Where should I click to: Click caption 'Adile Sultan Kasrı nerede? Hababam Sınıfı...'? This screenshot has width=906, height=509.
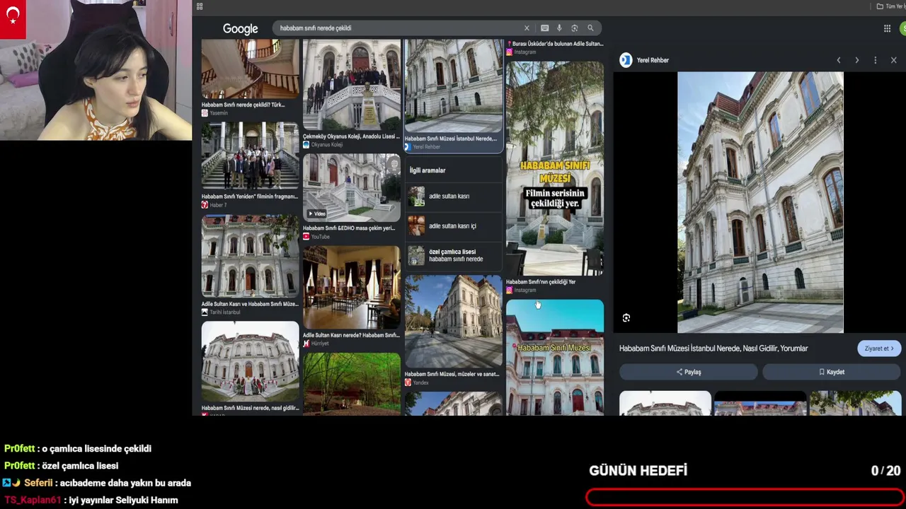351,335
